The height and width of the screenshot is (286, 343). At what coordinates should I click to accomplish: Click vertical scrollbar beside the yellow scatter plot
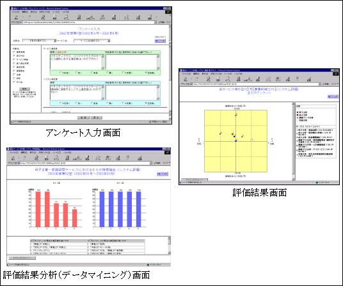[x=293, y=141]
